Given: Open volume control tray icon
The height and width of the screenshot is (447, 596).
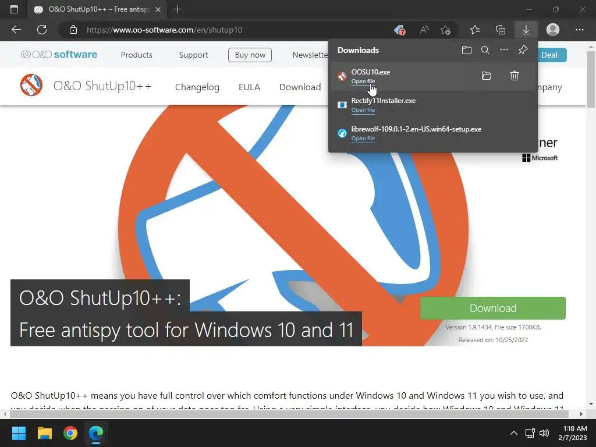Looking at the screenshot, I should coord(544,433).
